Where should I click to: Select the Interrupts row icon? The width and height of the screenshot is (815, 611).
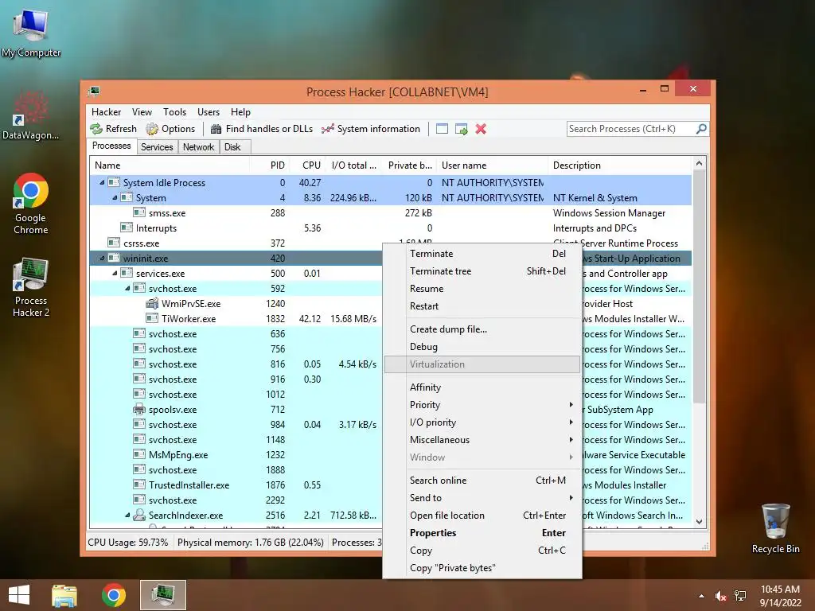[x=127, y=228]
